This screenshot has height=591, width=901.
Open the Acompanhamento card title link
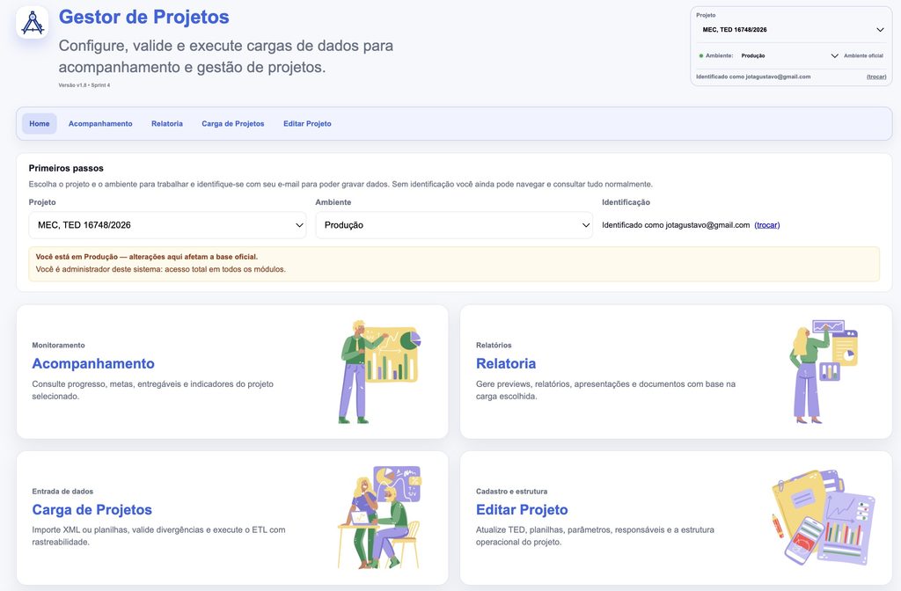pyautogui.click(x=93, y=363)
